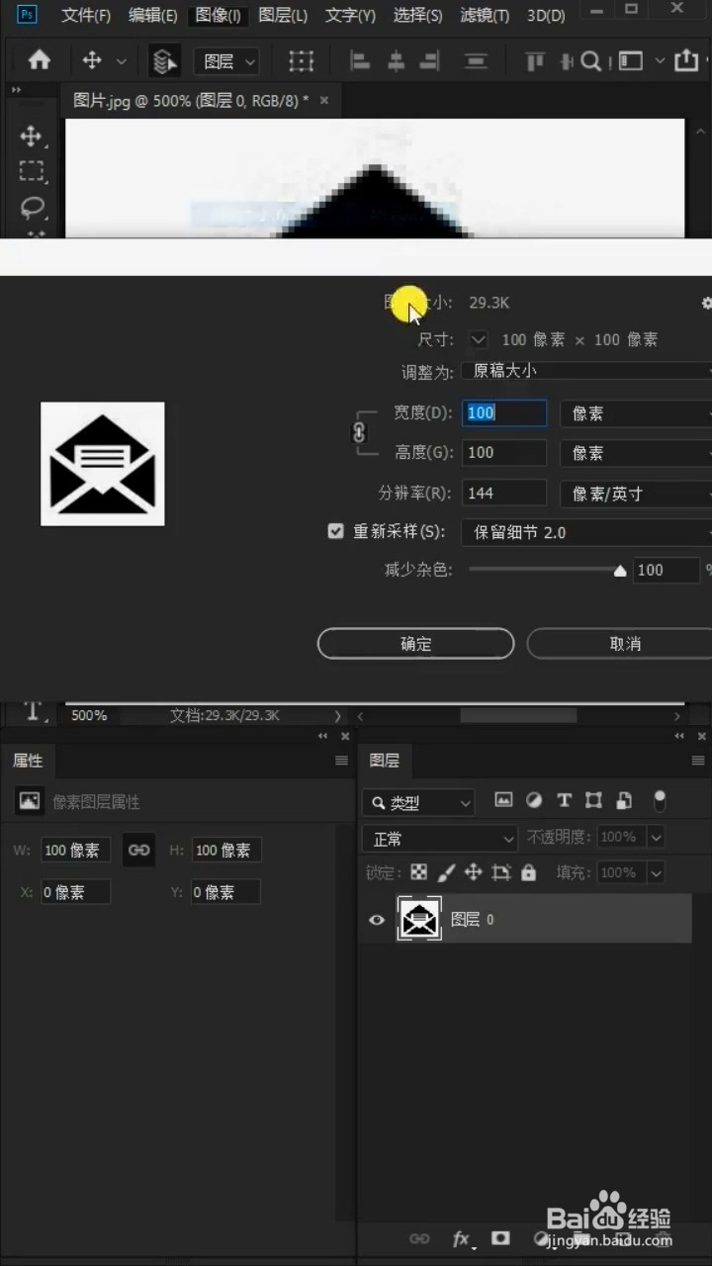Image resolution: width=712 pixels, height=1266 pixels.
Task: Toggle the 重新采样 resample checkbox
Action: tap(335, 531)
